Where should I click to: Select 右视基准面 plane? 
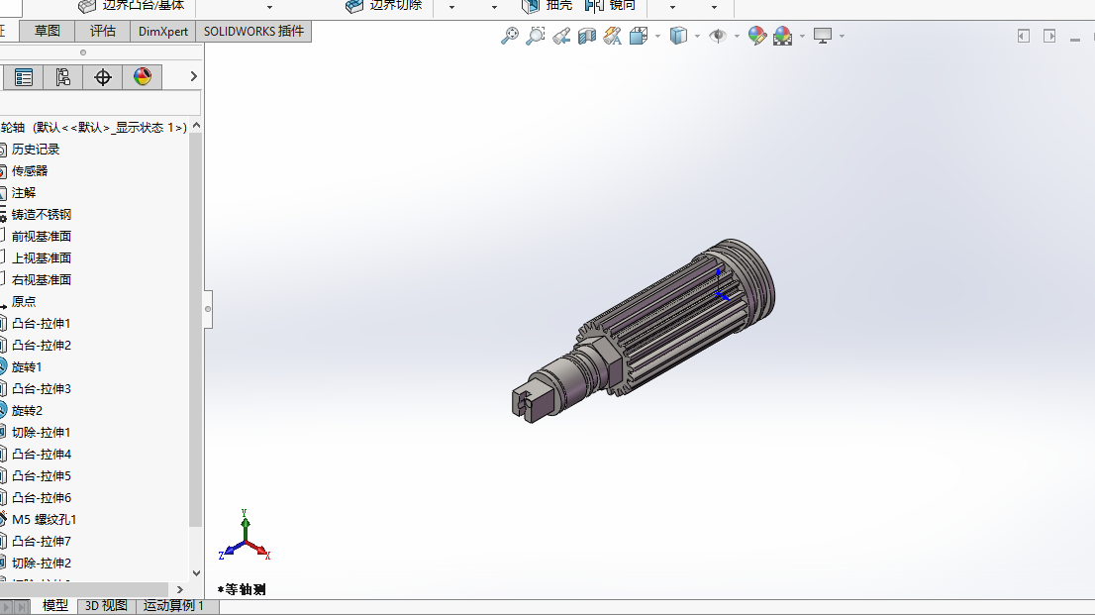click(42, 279)
